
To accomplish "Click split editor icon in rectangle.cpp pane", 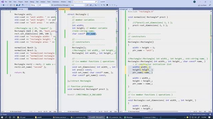I will tap(211, 12).
